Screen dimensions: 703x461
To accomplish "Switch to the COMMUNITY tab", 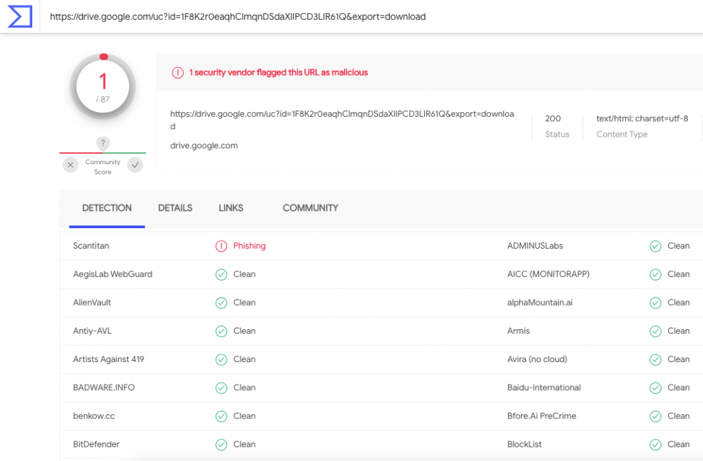I will (310, 208).
